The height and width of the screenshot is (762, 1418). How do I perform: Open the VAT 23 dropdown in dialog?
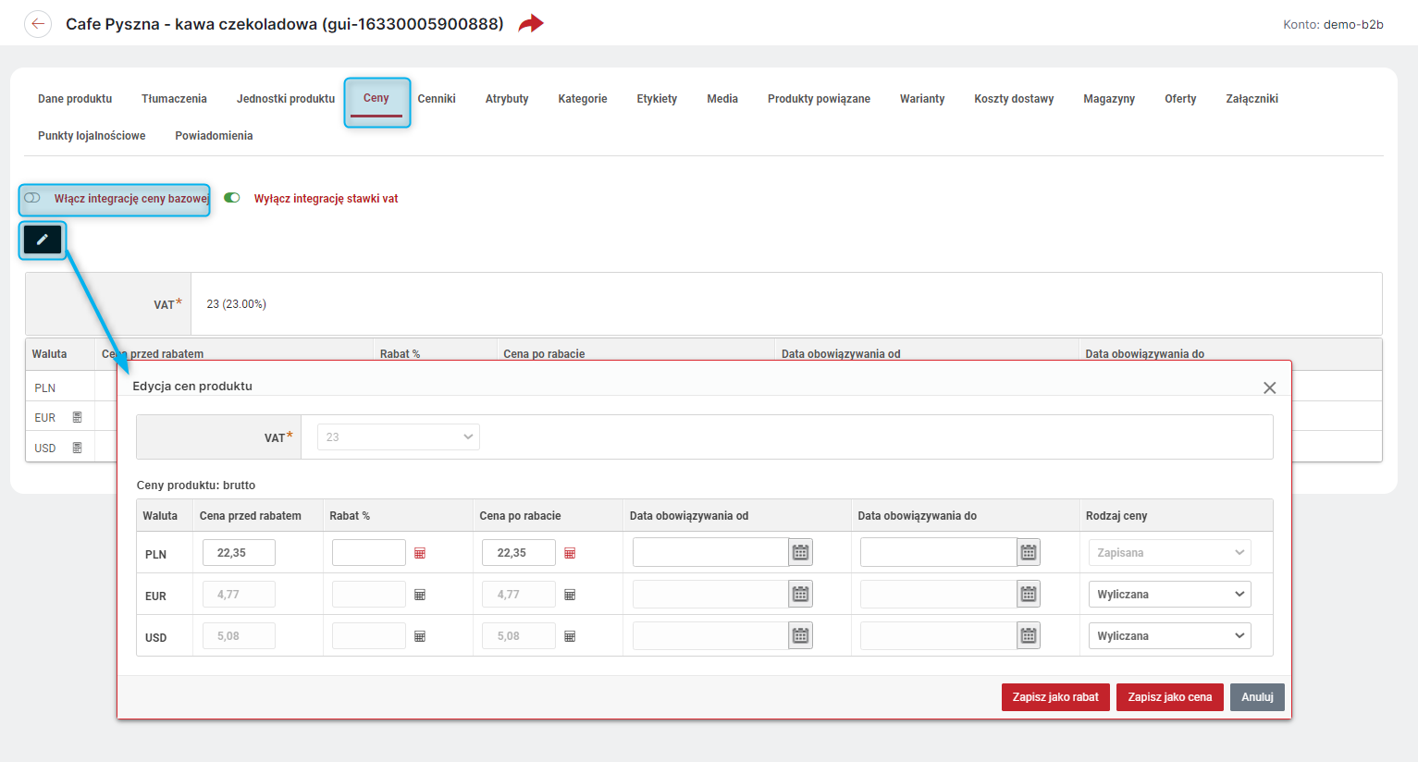(x=399, y=436)
